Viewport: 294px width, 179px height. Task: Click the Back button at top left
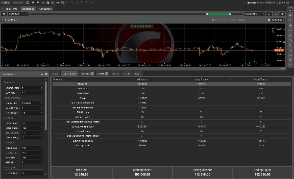6,2
